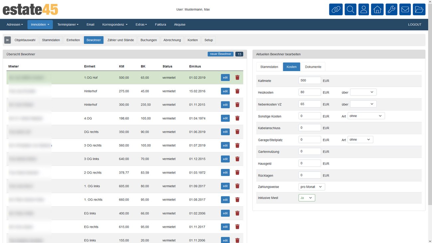Delete the 1. OG links resident trash icon
432x243 pixels.
[237, 186]
